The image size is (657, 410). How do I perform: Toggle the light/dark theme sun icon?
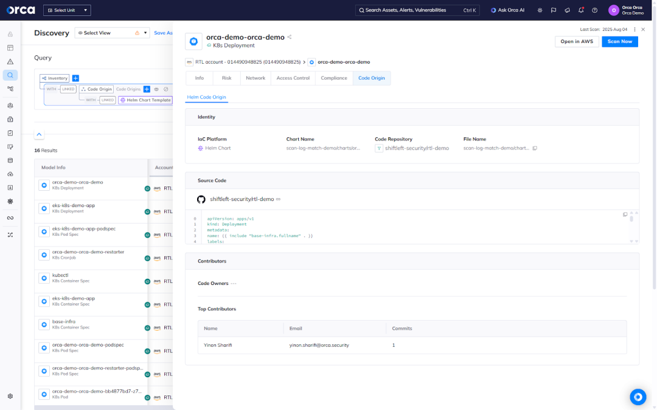click(540, 10)
